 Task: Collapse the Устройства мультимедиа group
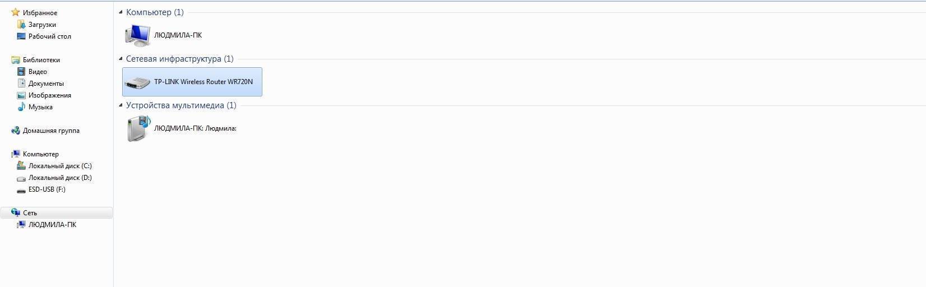[x=121, y=105]
